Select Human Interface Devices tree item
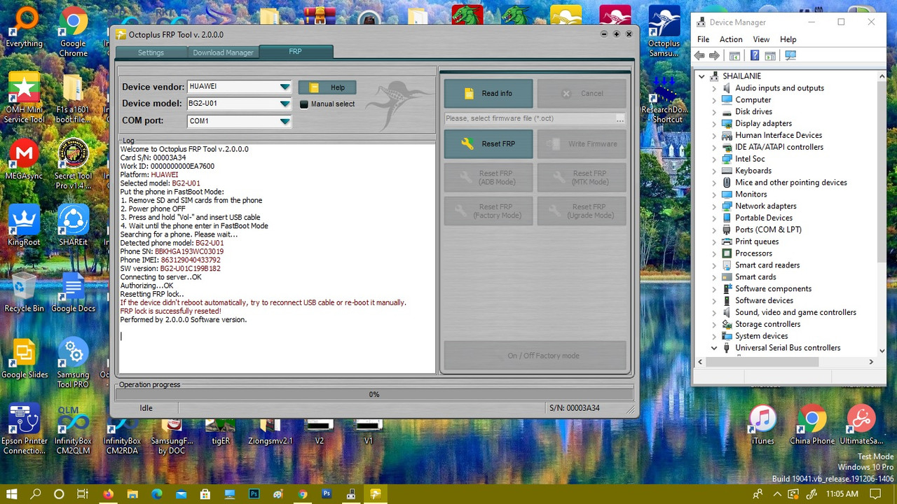Viewport: 897px width, 504px height. pyautogui.click(x=778, y=135)
